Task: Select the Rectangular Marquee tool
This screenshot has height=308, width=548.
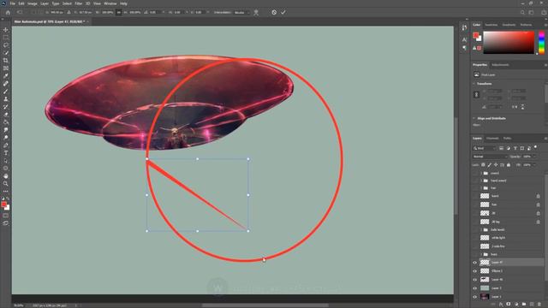Action: pos(6,38)
